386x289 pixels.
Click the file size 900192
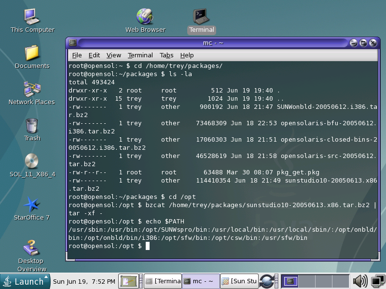point(211,106)
